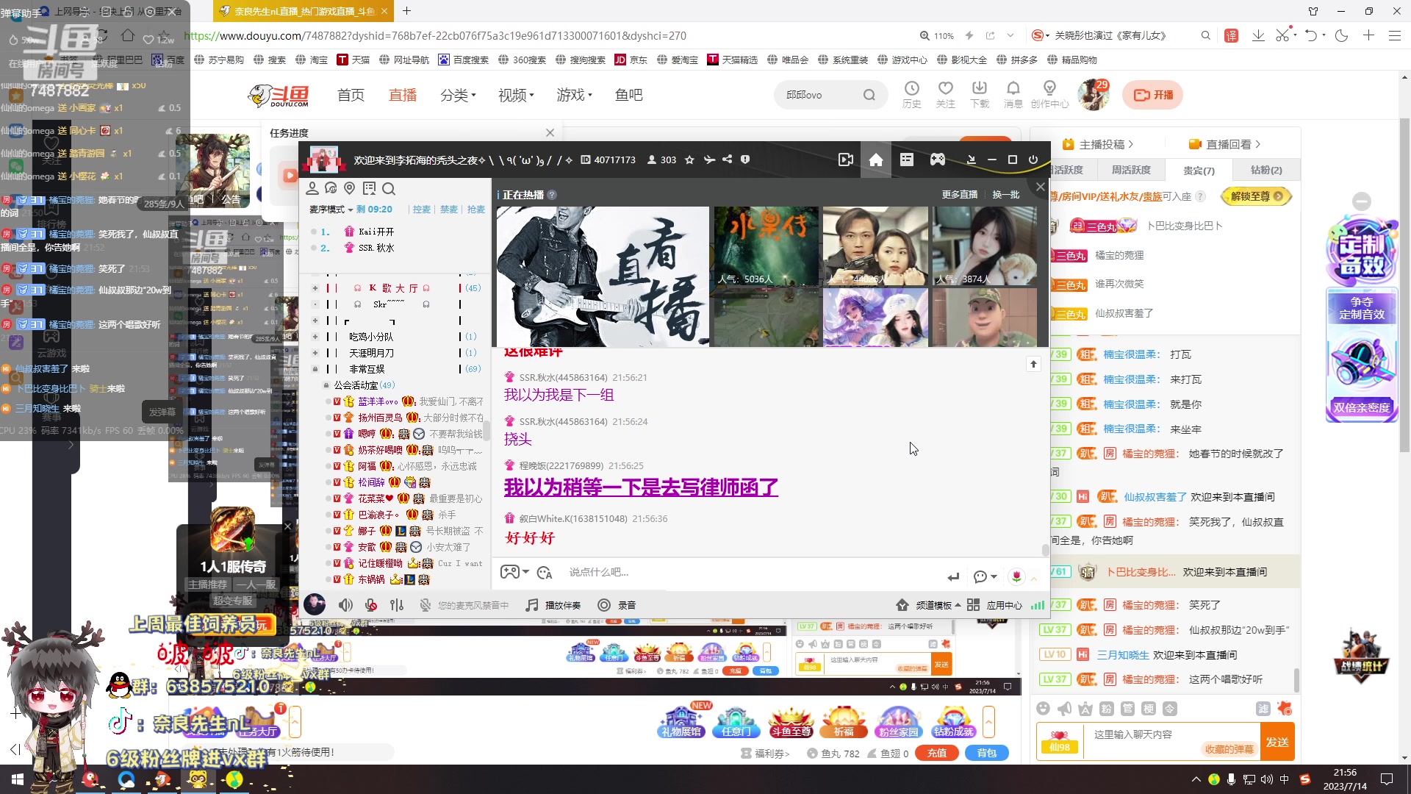Click the 开播 start streaming button

point(1152,95)
